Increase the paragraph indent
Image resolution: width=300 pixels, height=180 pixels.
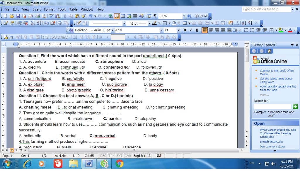[265, 30]
